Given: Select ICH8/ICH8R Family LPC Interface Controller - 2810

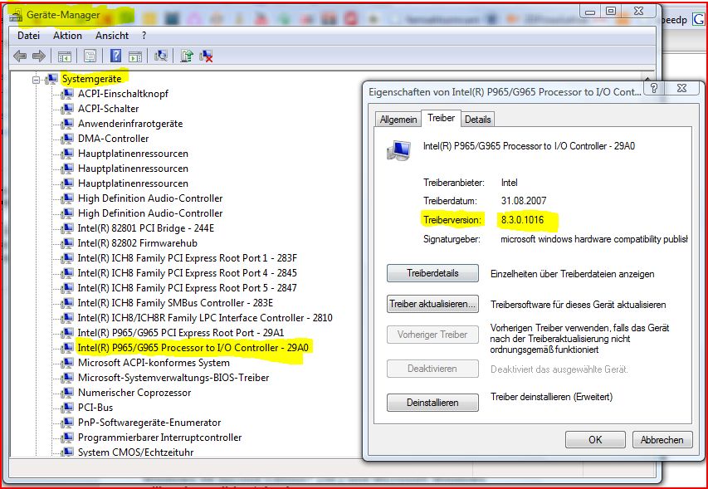Looking at the screenshot, I should [205, 317].
